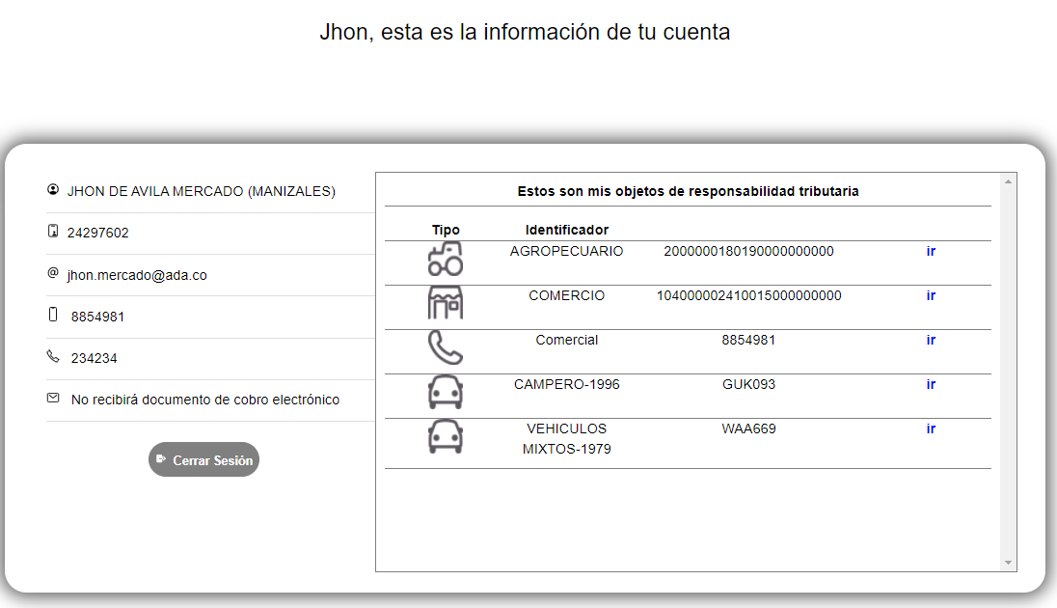Image resolution: width=1057 pixels, height=608 pixels.
Task: Go to the Comercial phone record via 'ir'
Action: 931,340
